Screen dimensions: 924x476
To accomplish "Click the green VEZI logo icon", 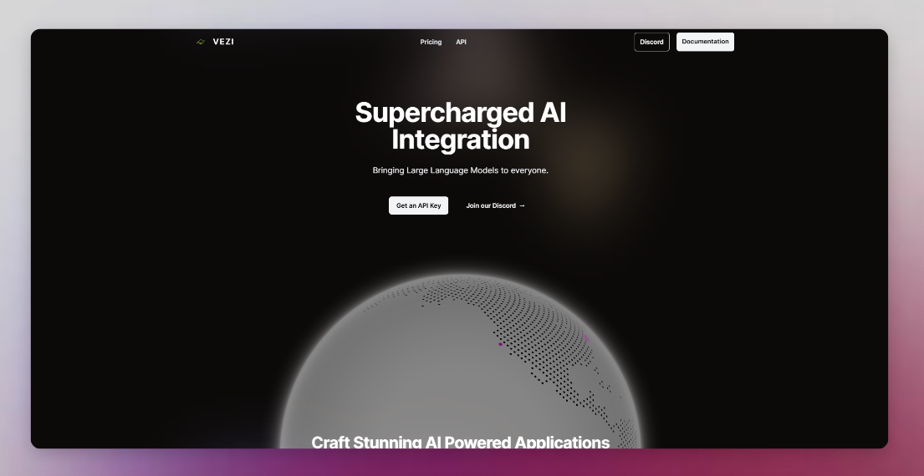I will (200, 42).
